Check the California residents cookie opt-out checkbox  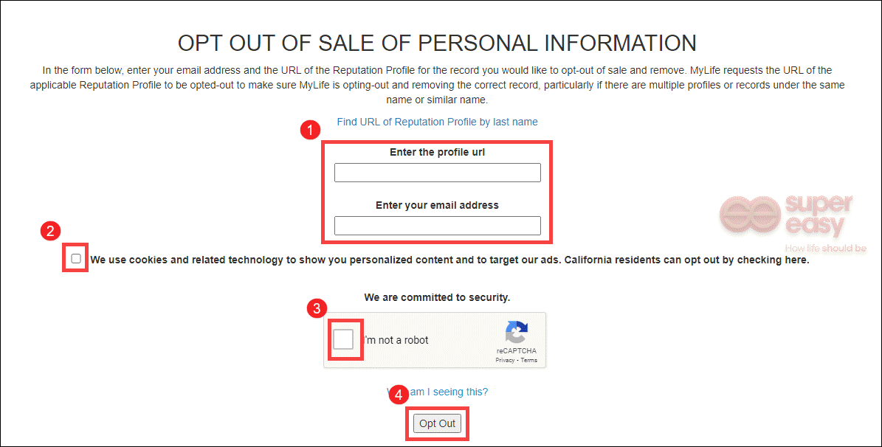76,259
